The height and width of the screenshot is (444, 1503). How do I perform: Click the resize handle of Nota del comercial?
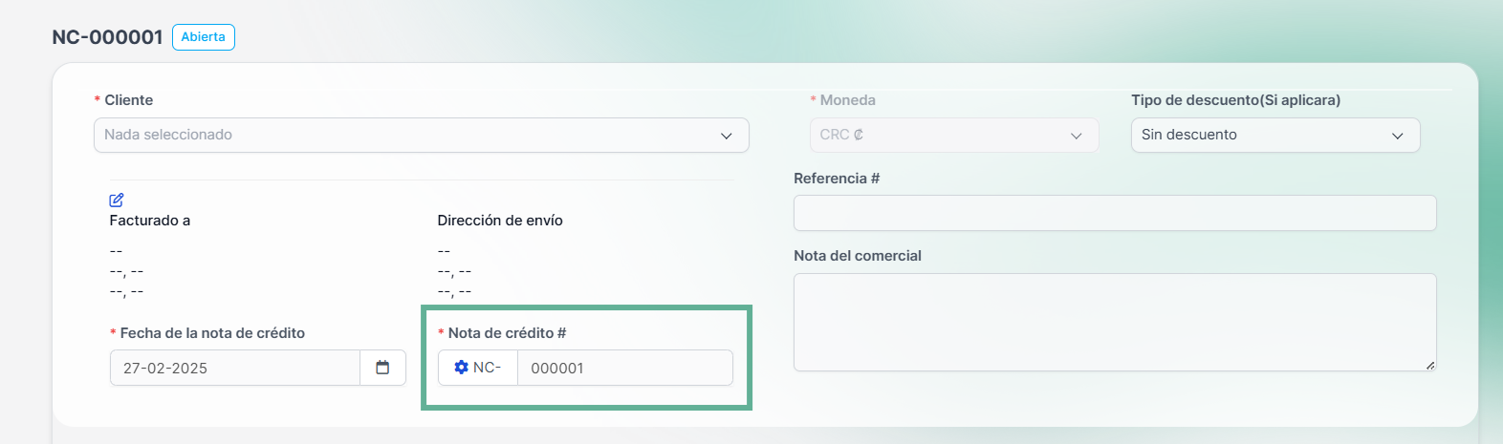(1430, 365)
